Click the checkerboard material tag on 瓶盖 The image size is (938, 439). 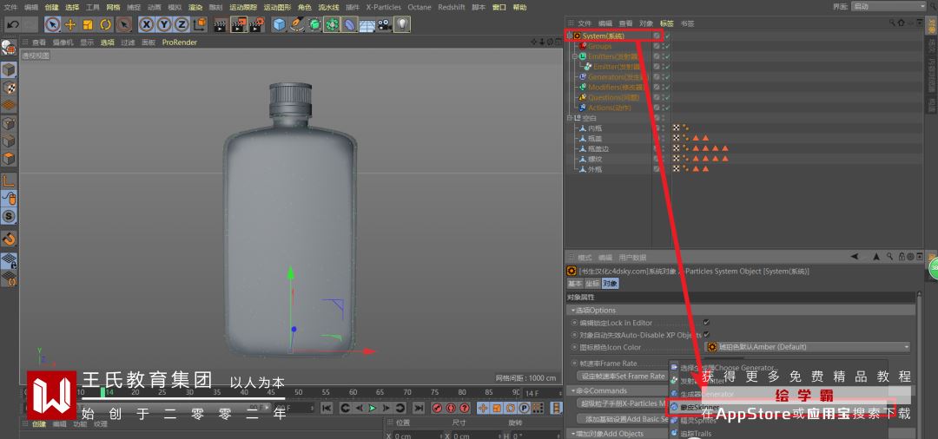677,138
